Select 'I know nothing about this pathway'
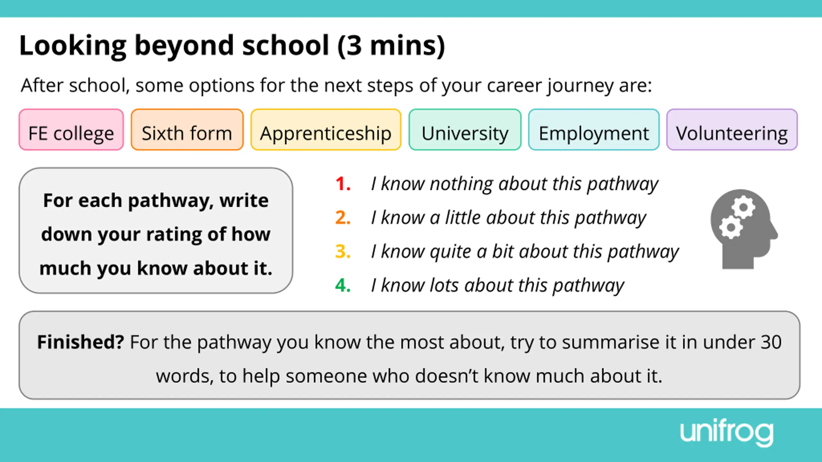The image size is (822, 462). coord(515,184)
